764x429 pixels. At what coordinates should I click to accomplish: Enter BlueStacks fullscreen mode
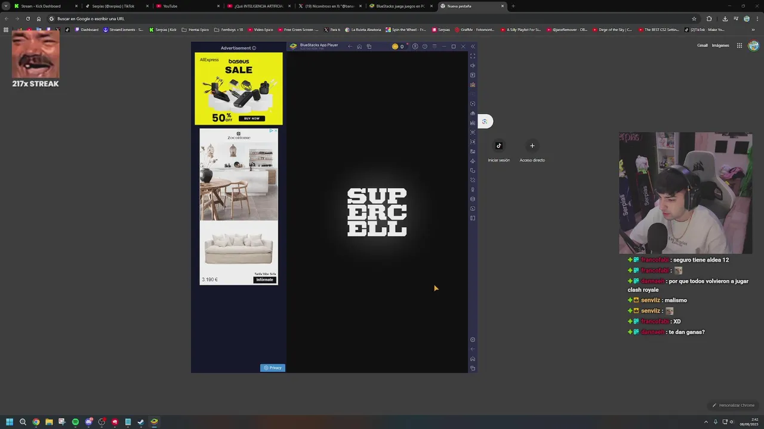pos(473,56)
